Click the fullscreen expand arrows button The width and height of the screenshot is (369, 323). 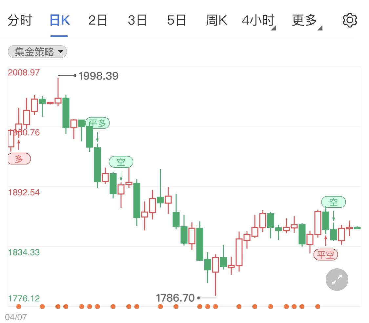tap(337, 279)
